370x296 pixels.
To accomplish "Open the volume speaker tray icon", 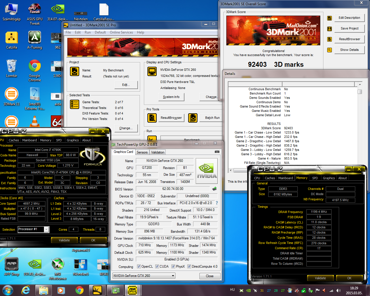I will [x=338, y=290].
